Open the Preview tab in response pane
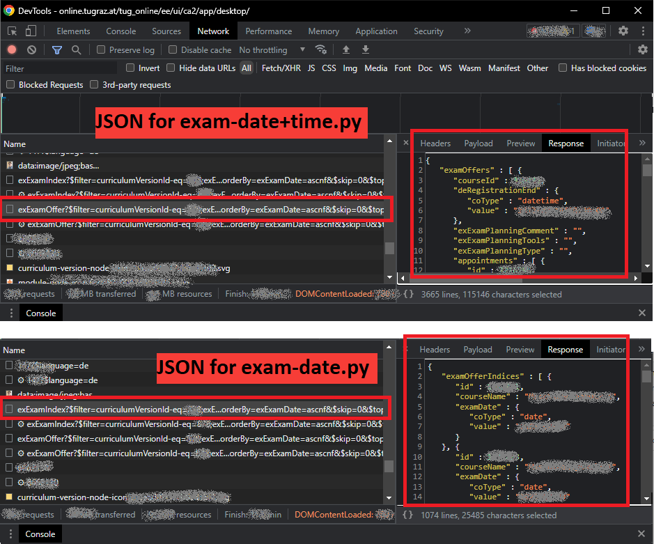Image resolution: width=654 pixels, height=544 pixels. [520, 143]
